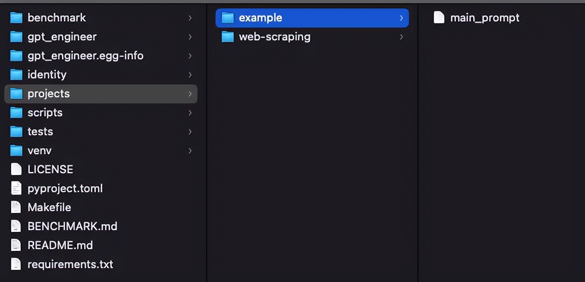Select the BENCHMARK.md file name
The width and height of the screenshot is (585, 282).
(x=72, y=226)
